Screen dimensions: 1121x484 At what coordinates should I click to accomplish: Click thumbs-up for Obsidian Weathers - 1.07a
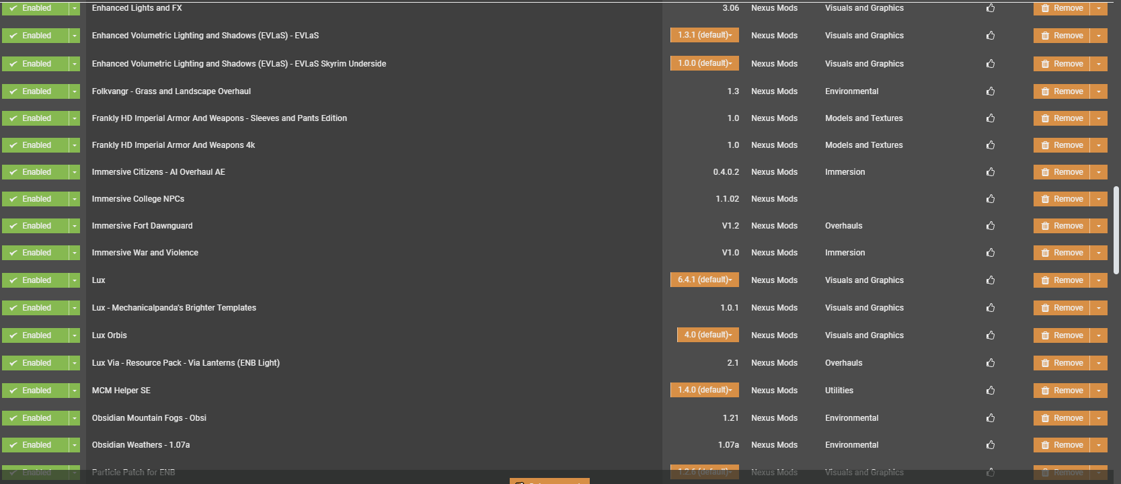[991, 445]
